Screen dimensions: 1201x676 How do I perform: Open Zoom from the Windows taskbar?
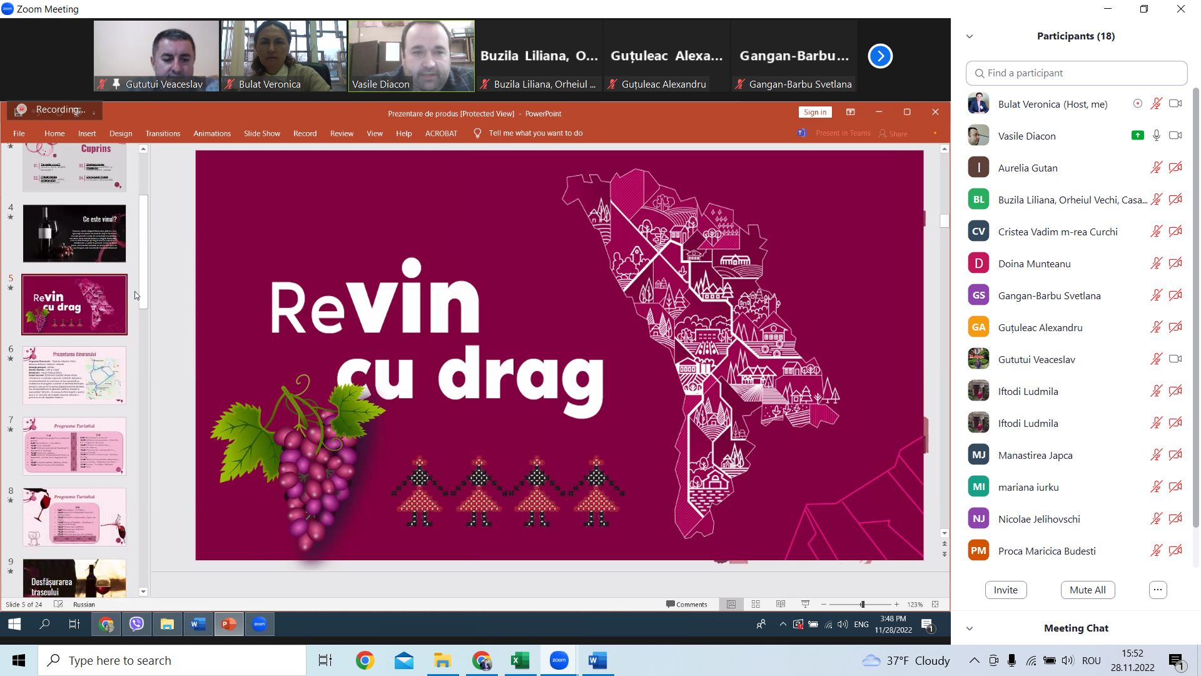(559, 660)
